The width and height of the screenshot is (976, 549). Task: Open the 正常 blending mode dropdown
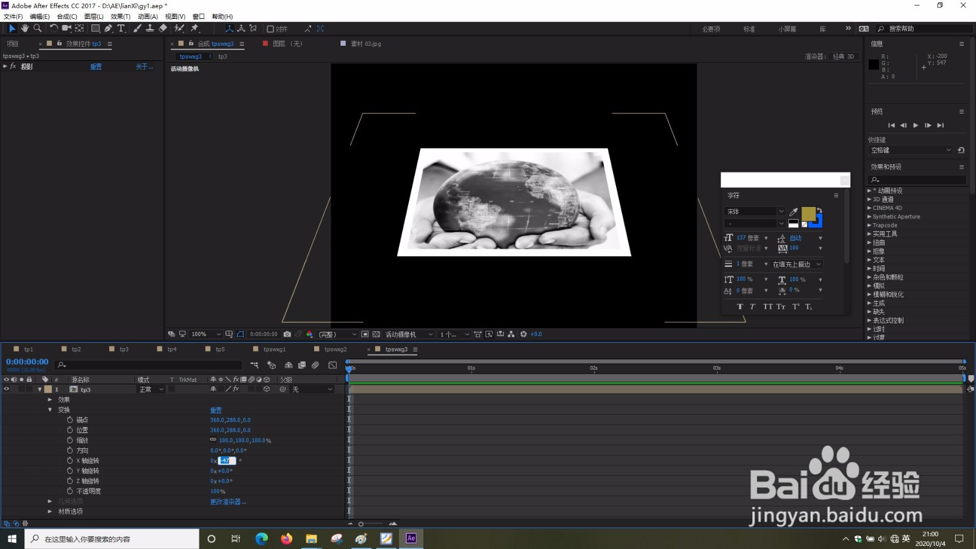click(151, 389)
